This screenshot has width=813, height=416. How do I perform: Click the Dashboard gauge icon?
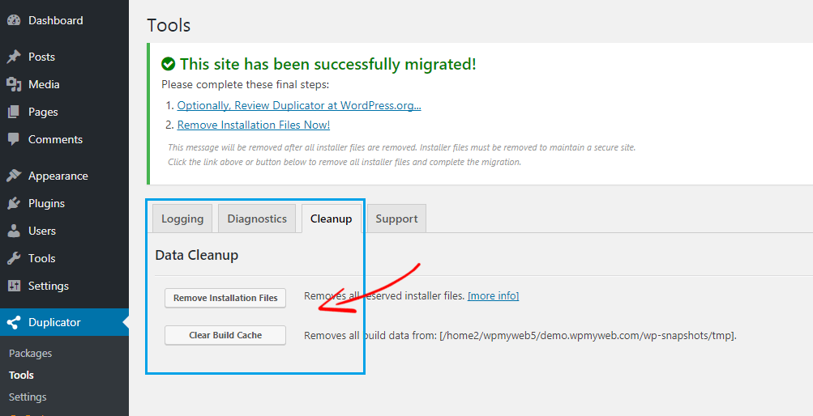[14, 20]
